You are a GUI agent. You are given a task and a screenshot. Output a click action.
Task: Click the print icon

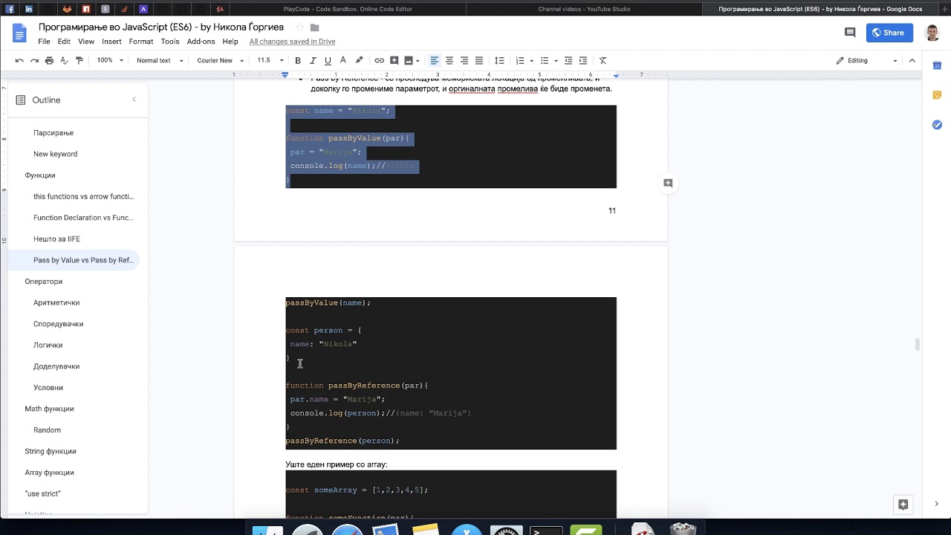coord(49,60)
